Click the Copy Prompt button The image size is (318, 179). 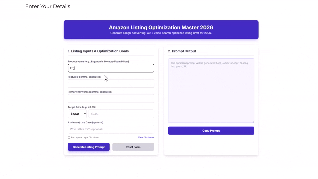pyautogui.click(x=211, y=131)
